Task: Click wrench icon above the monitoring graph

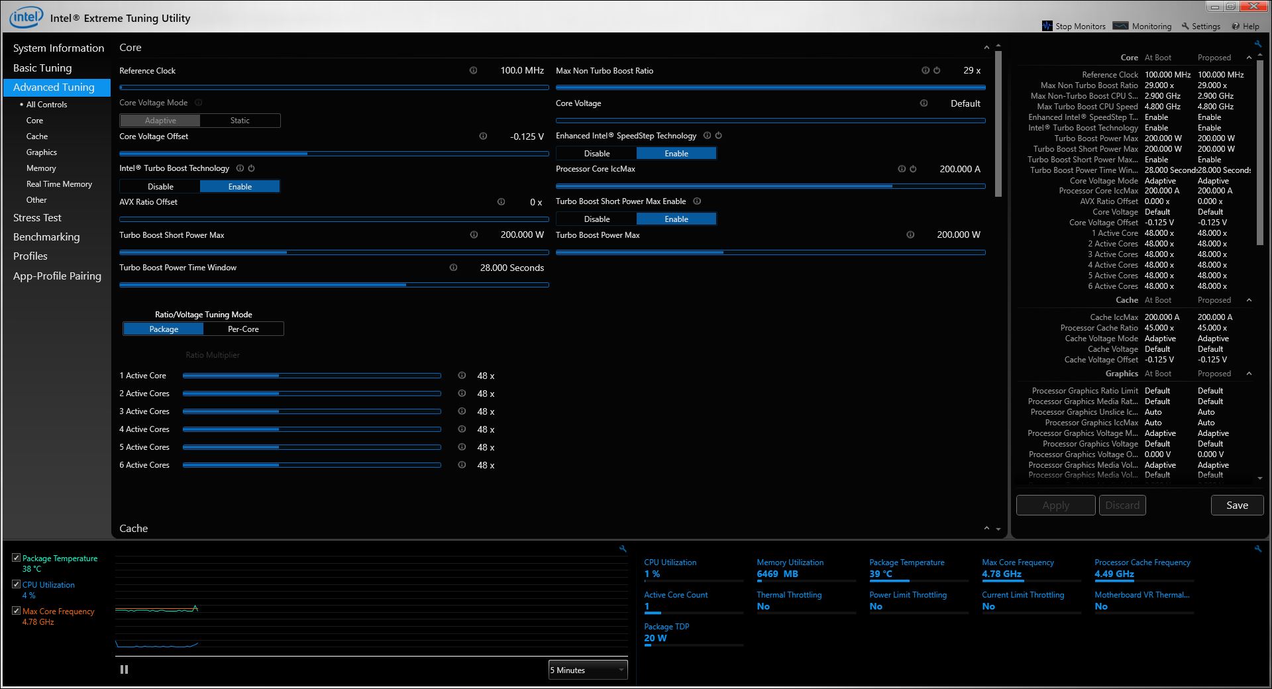Action: point(623,549)
